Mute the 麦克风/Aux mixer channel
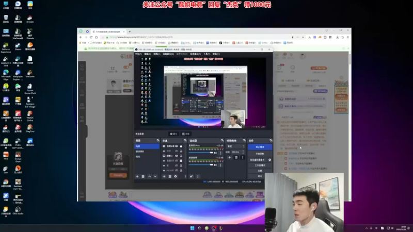413x232 pixels. pos(215,153)
